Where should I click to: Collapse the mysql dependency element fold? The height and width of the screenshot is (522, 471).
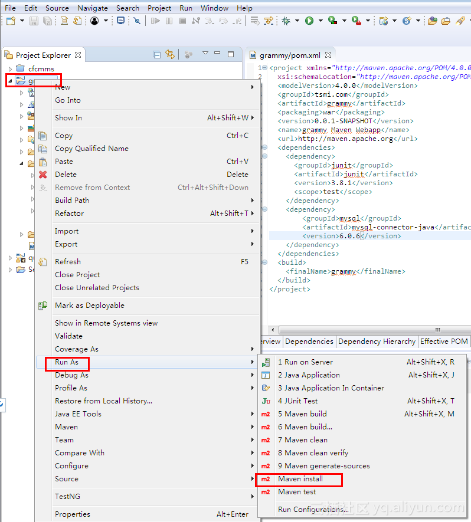(265, 209)
